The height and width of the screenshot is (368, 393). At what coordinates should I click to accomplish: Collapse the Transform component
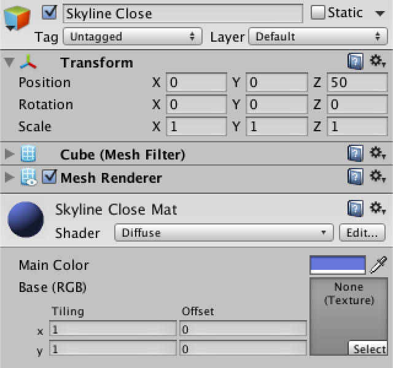(x=10, y=63)
